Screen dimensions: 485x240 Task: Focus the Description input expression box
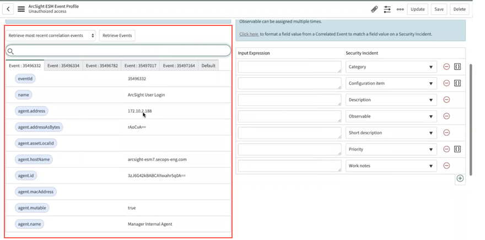[x=289, y=100]
